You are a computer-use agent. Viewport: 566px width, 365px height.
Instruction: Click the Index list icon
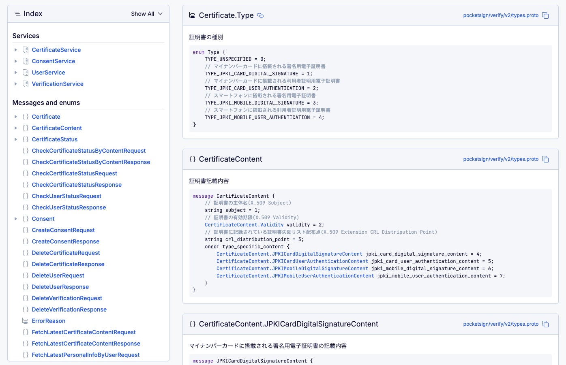point(17,14)
